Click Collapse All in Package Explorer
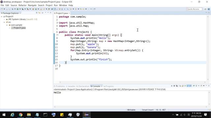The width and height of the screenshot is (211, 118). (x=37, y=13)
